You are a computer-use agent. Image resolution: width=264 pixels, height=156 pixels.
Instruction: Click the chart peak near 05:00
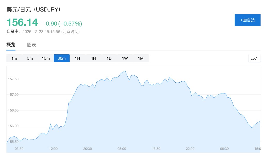pyautogui.click(x=125, y=71)
